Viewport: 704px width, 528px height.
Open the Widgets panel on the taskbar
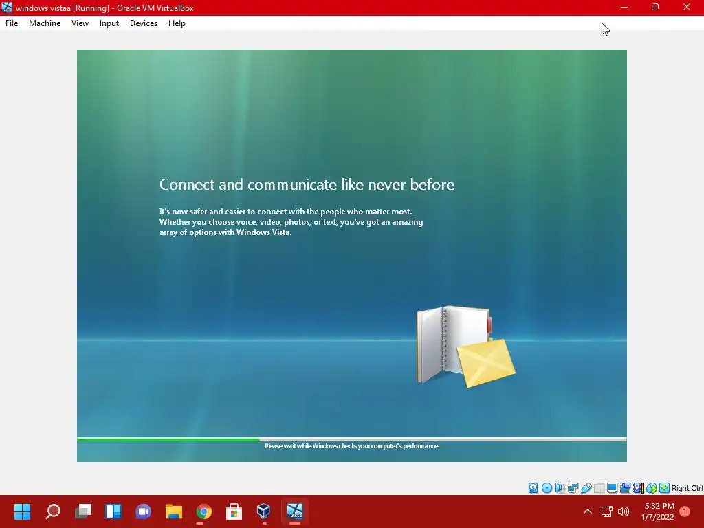(x=113, y=511)
